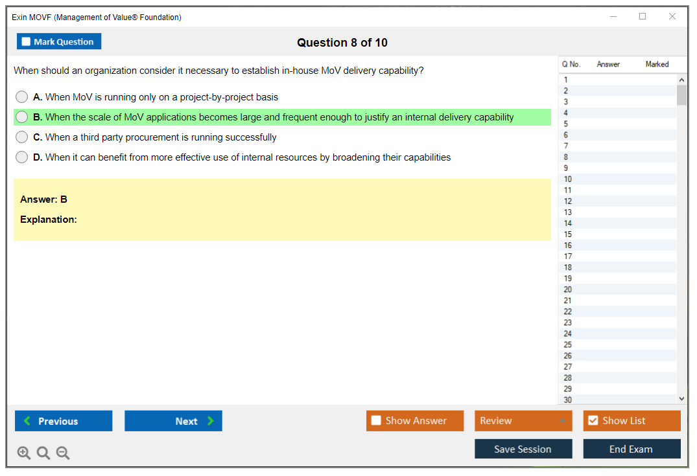The height and width of the screenshot is (476, 697).
Task: Click the End Exam button
Action: point(631,449)
